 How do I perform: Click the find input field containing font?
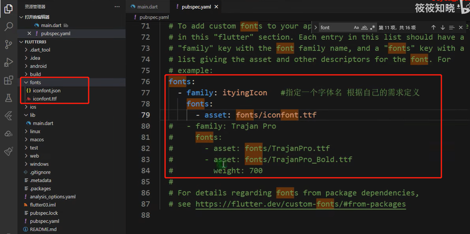tap(336, 28)
